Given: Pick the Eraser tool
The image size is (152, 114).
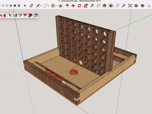Looking at the screenshot, I should (x=31, y=5).
